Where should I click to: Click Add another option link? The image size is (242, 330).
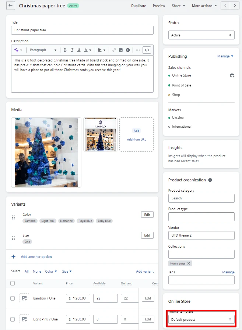pos(36,257)
